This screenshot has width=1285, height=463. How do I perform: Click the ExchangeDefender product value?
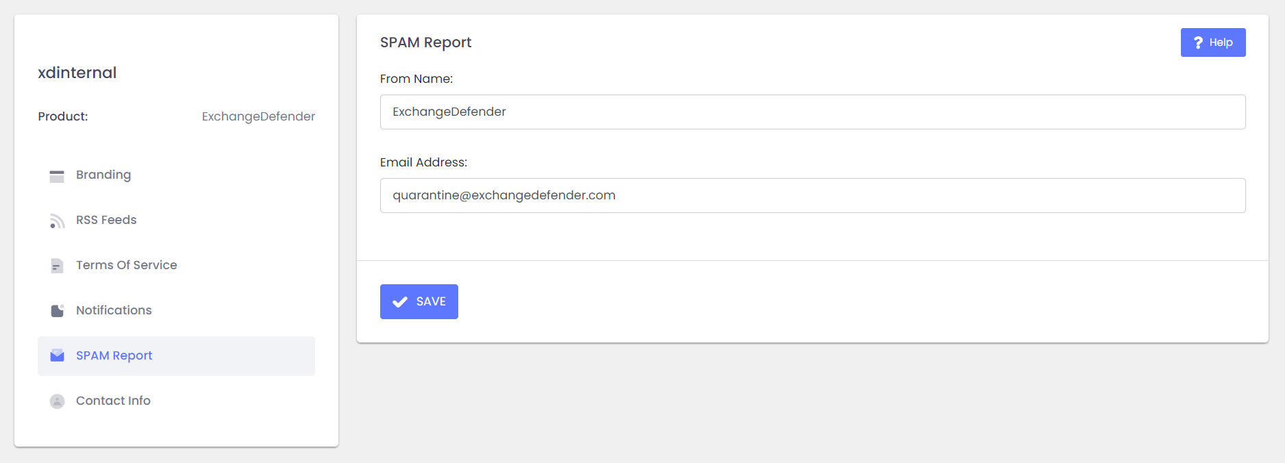click(x=258, y=116)
